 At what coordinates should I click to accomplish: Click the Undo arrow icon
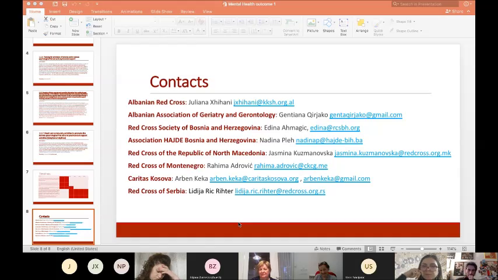click(74, 4)
